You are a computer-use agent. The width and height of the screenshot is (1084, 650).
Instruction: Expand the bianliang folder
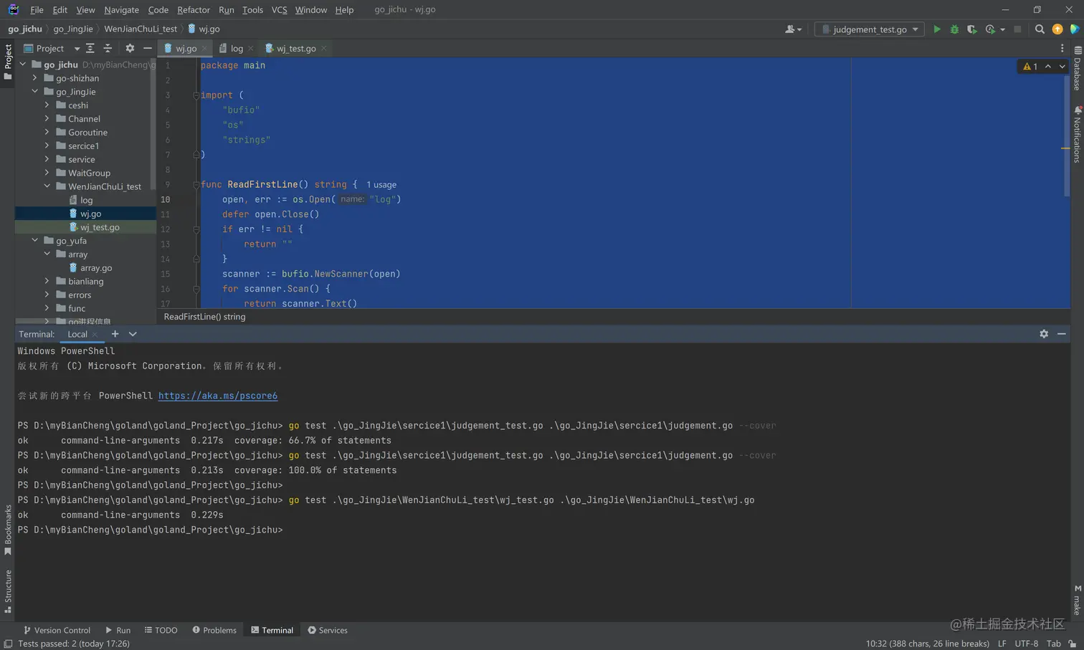click(x=47, y=282)
